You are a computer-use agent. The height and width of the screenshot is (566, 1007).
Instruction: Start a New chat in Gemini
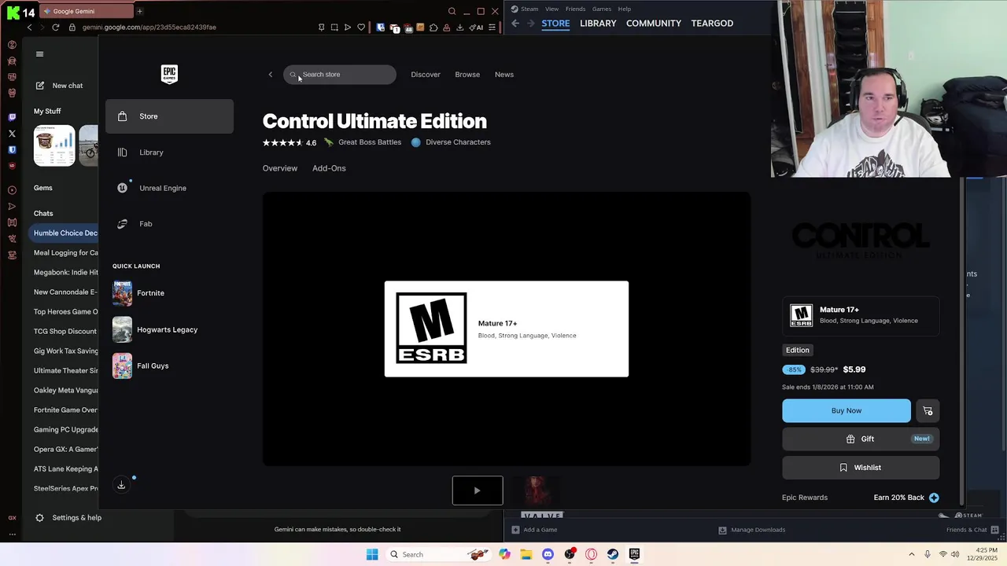59,86
